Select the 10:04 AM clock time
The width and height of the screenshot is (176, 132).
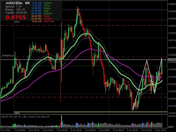(37, 21)
